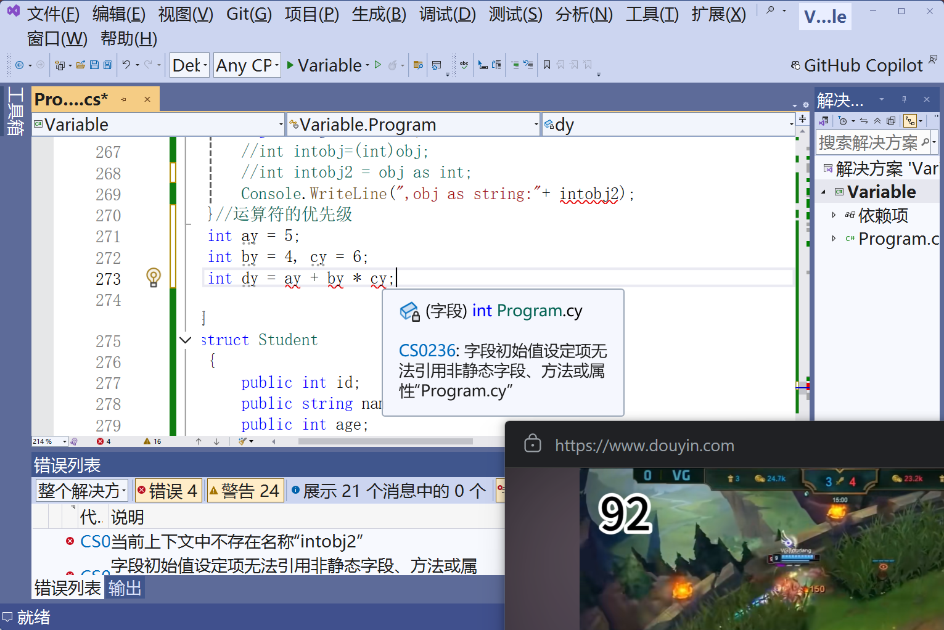Toggle the 警告 24 warnings filter
Viewport: 944px width, 630px height.
click(245, 490)
